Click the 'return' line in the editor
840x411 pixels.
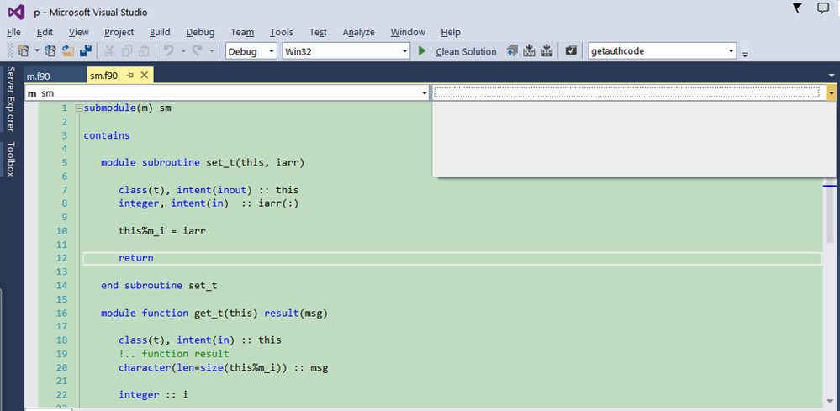[x=136, y=258]
